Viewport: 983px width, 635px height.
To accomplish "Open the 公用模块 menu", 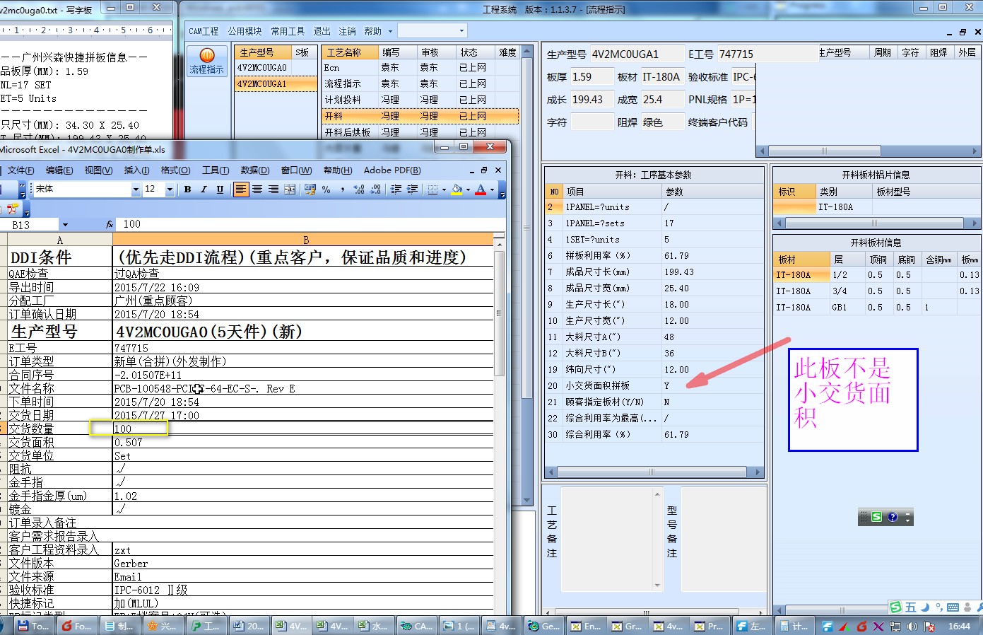I will click(x=245, y=31).
